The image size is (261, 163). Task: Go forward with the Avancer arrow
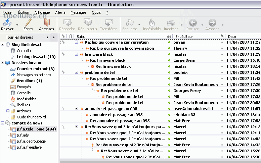[x=212, y=23]
